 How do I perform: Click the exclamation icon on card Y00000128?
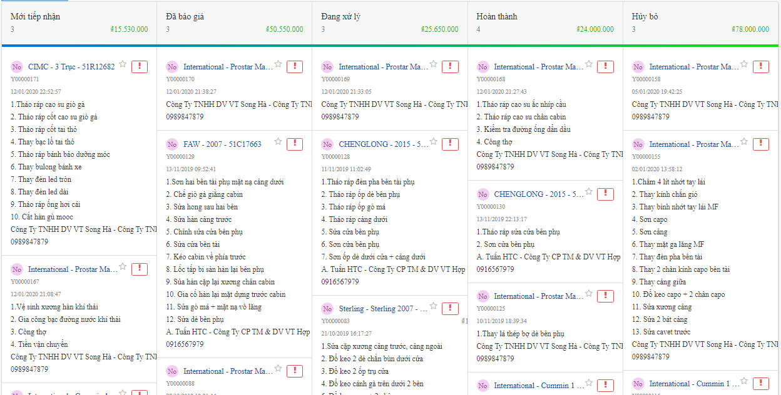(450, 144)
